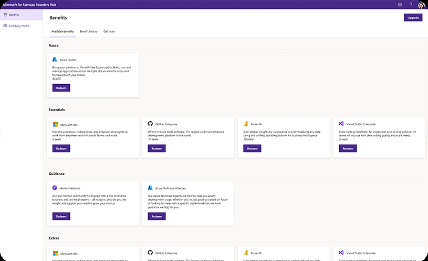Select Benefits in the sidebar
Image resolution: width=428 pixels, height=261 pixels.
(x=22, y=15)
